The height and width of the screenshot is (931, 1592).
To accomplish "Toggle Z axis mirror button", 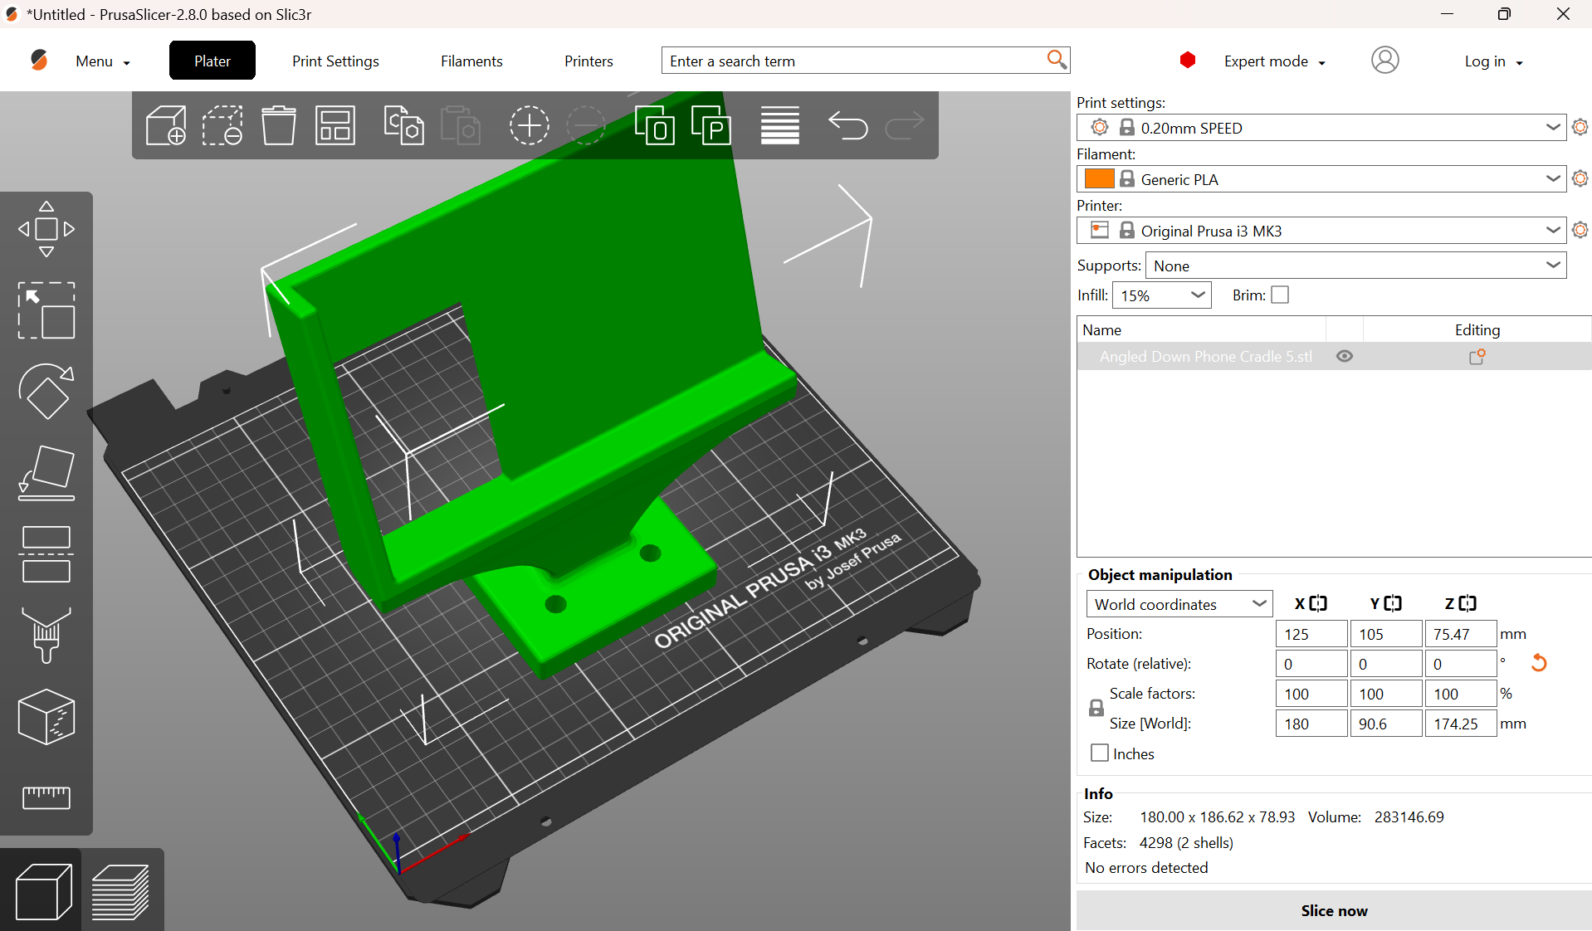I will tap(1467, 603).
